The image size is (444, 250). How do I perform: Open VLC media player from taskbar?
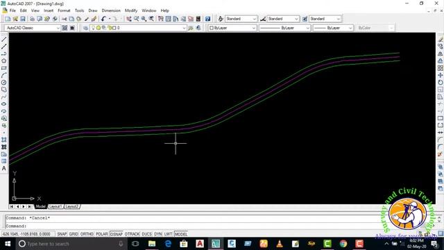(280, 244)
